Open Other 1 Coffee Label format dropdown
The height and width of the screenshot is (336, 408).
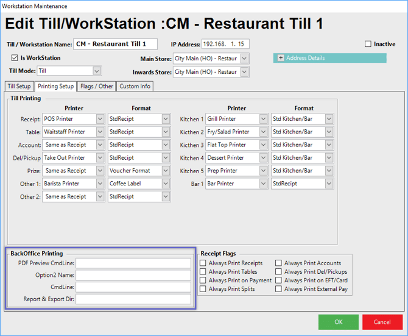tap(166, 184)
